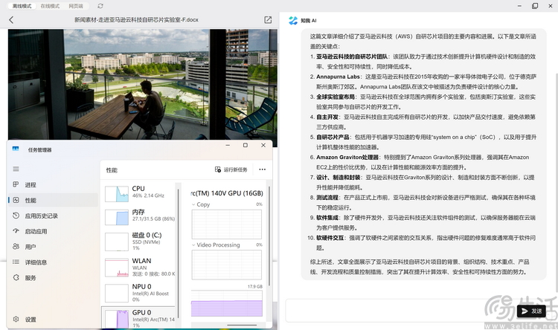Select 进程 in Task Manager sidebar
The image size is (558, 330).
click(53, 184)
